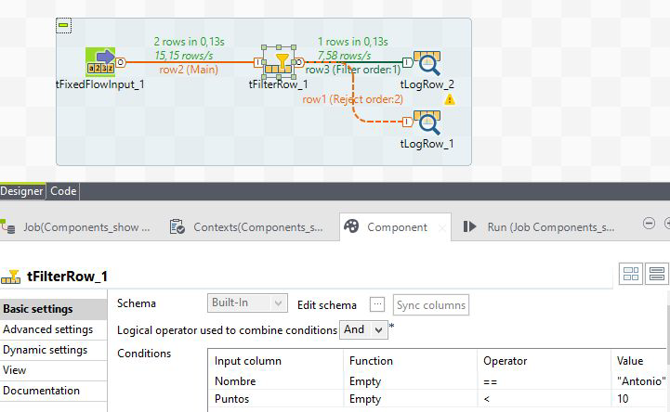Open the Job(Components_show...) tab

[x=76, y=227]
